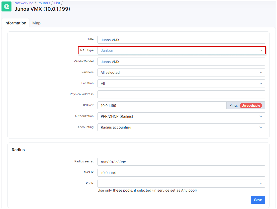Click the Title field containing Junos VMX
The image size is (277, 209).
tap(181, 39)
